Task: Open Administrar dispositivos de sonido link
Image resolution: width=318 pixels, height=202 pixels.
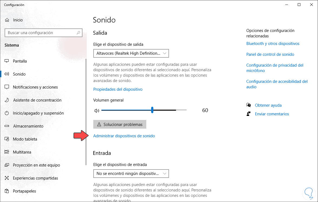Action: 124,136
